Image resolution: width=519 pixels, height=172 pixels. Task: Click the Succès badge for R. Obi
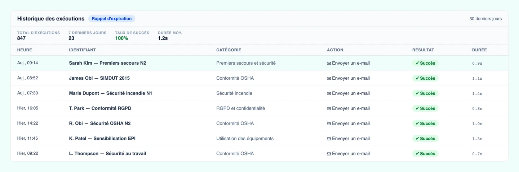click(x=425, y=124)
